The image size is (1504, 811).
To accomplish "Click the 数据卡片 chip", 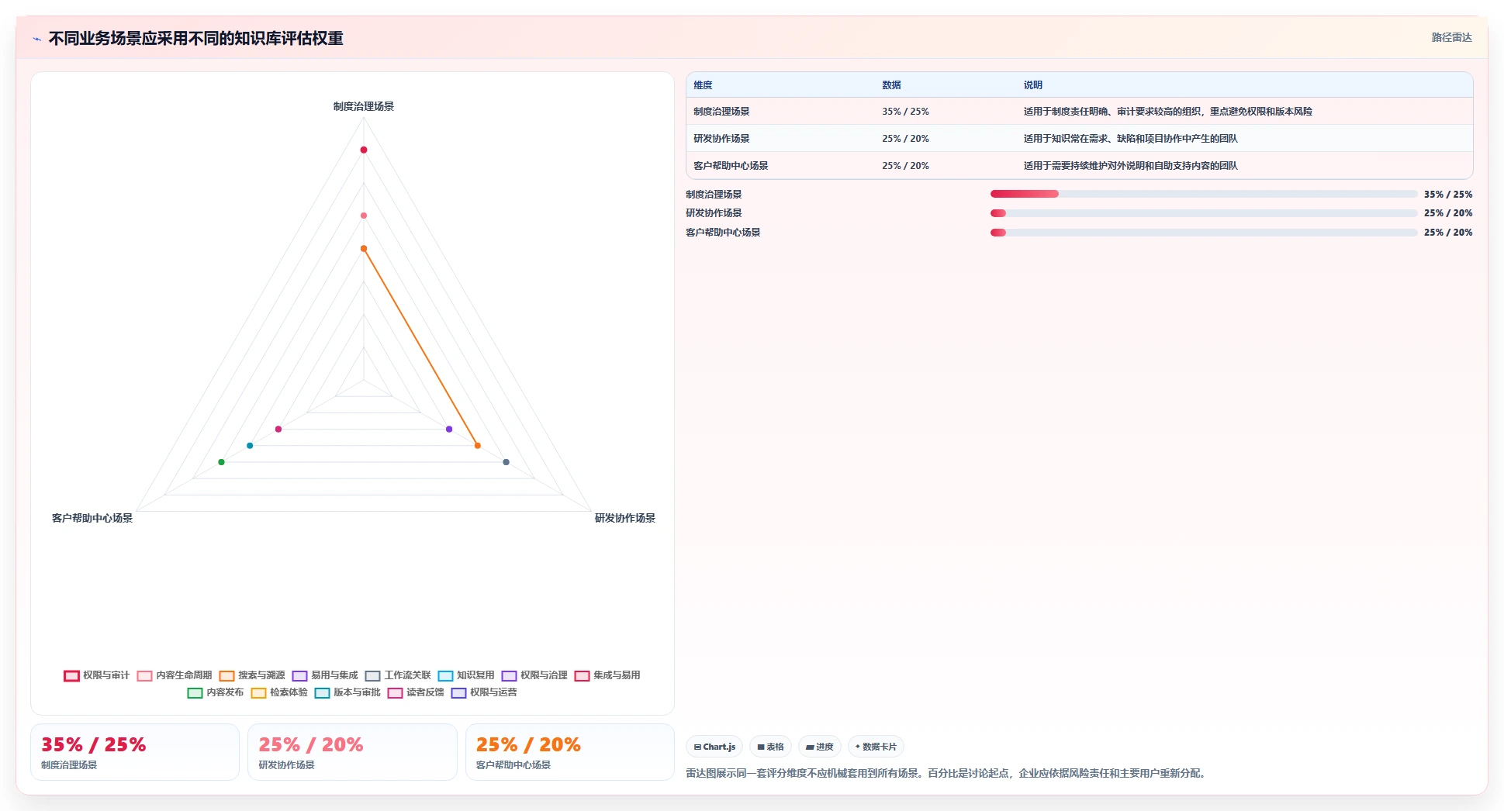I will (876, 747).
